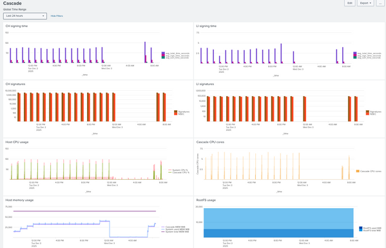Image resolution: width=386 pixels, height=248 pixels.
Task: Click the tallest purple bar in LI signing time
Action: [x=281, y=53]
